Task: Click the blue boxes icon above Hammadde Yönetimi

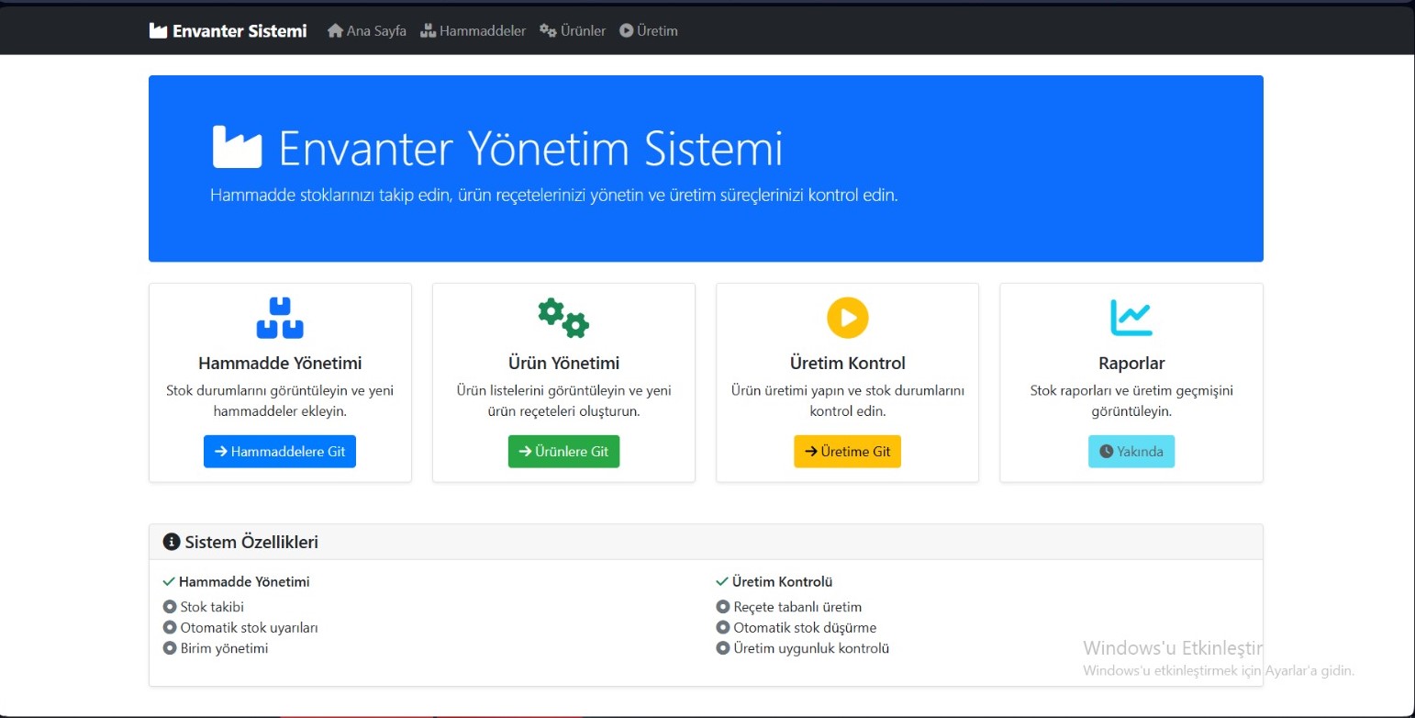Action: point(280,318)
